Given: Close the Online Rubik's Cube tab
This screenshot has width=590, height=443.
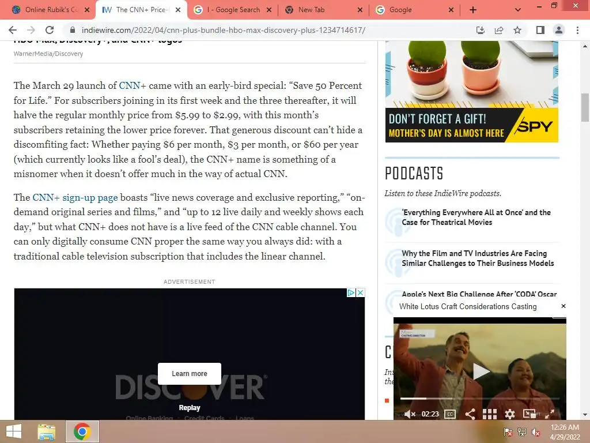Looking at the screenshot, I should pos(87,10).
